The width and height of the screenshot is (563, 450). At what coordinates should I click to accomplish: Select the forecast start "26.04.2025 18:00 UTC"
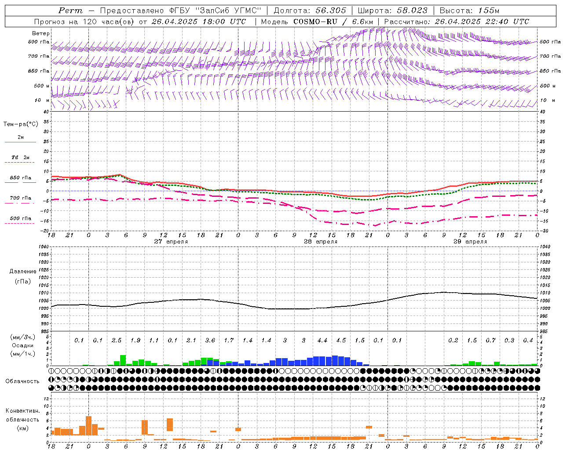[x=199, y=22]
